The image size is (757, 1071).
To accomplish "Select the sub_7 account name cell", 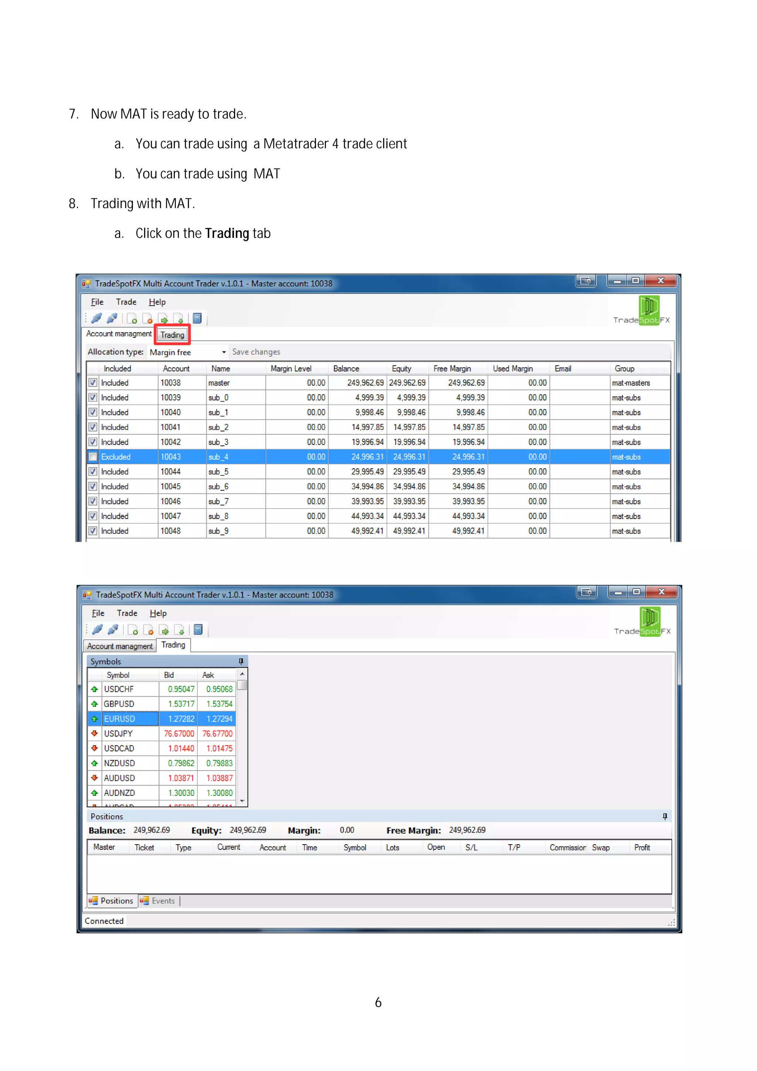I will pyautogui.click(x=236, y=501).
